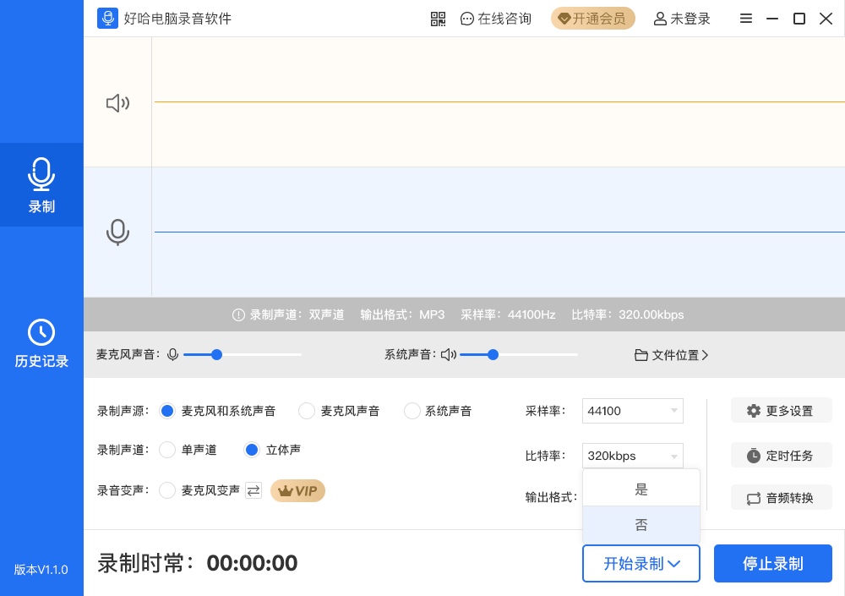845x596 pixels.
Task: Open 更多设置 more settings
Action: [781, 410]
